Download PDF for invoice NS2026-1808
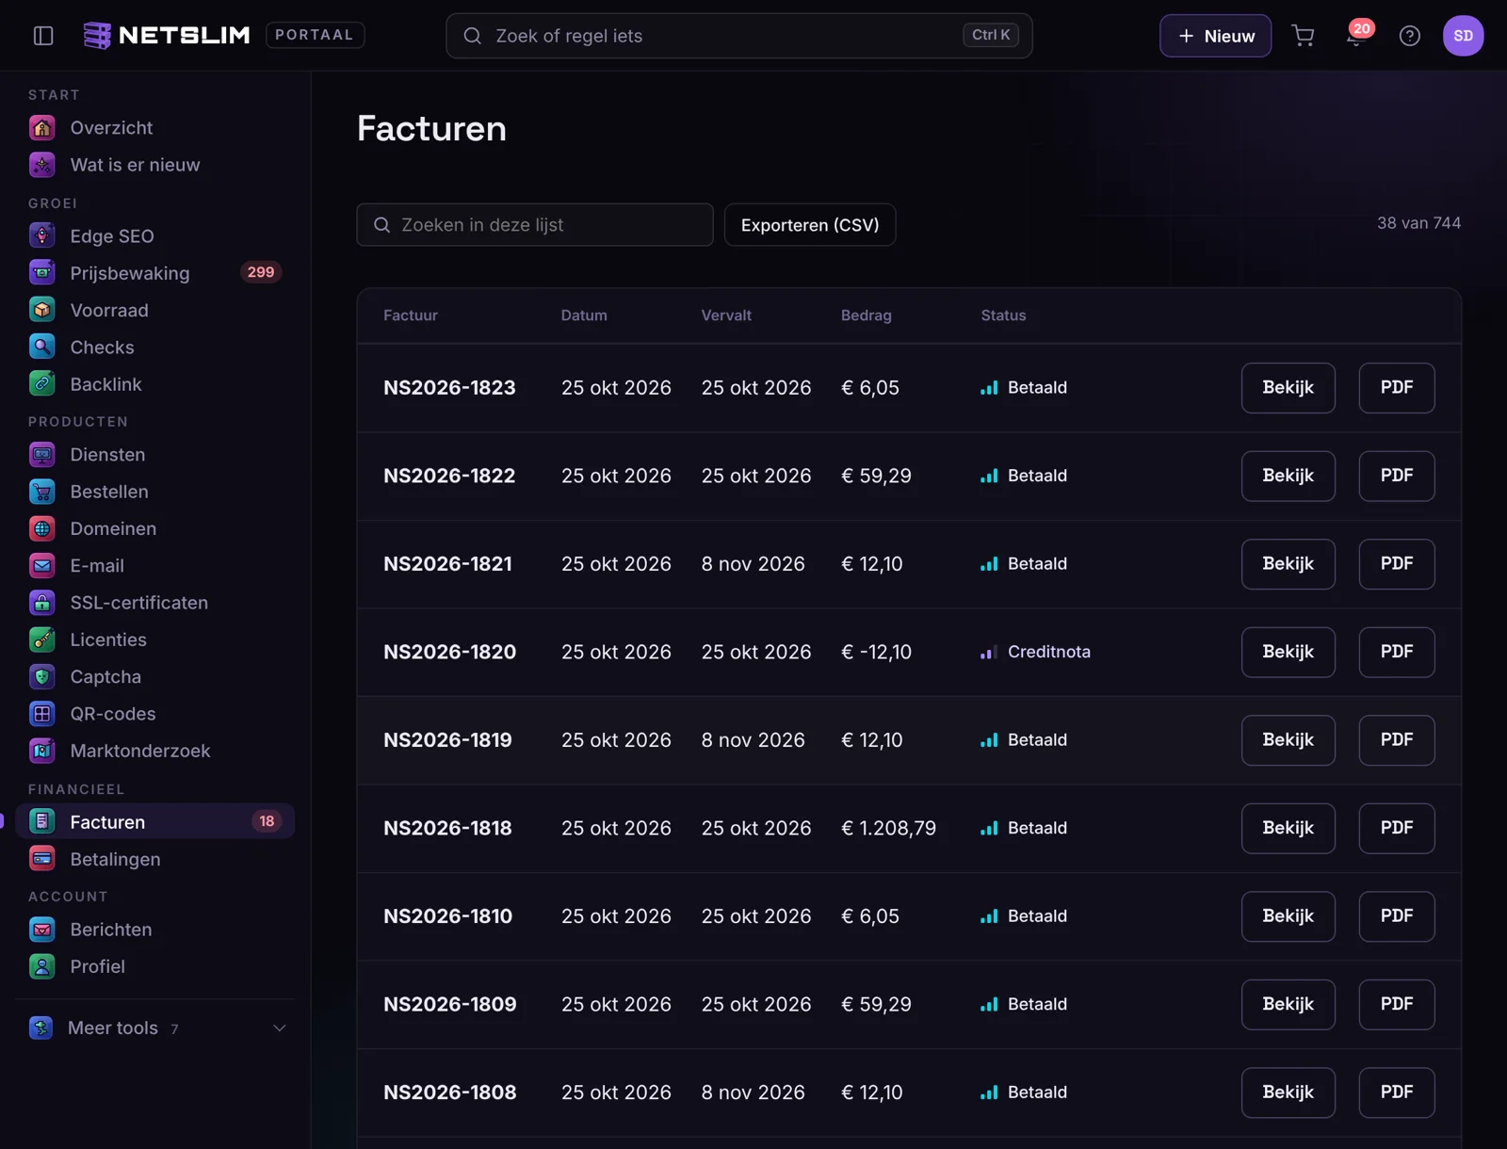The width and height of the screenshot is (1507, 1149). coord(1396,1092)
